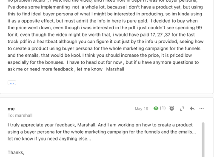214x157 pixels.
Task: Click the "Marshall" signature in the first message
Action: click(x=115, y=69)
